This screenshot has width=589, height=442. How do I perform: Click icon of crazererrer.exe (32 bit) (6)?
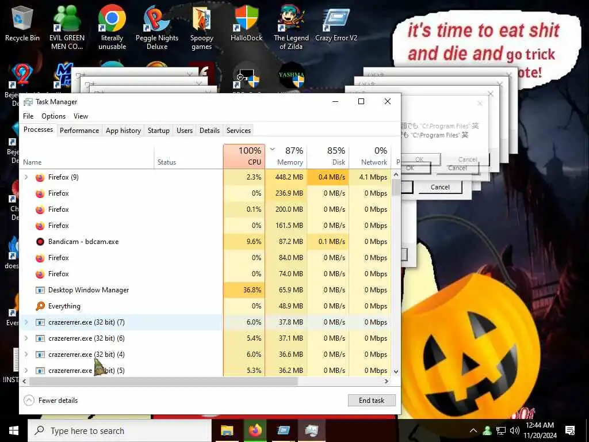[x=40, y=338]
